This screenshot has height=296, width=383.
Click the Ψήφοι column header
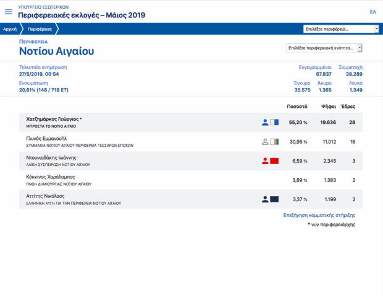tap(328, 106)
